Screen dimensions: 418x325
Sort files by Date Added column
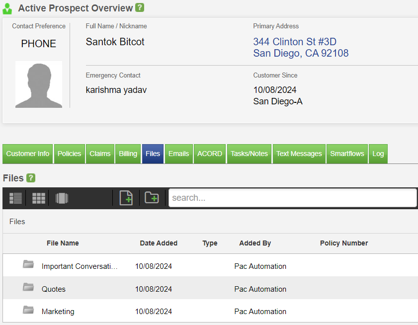tap(159, 243)
